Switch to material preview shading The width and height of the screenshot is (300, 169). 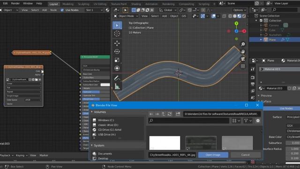[240, 16]
